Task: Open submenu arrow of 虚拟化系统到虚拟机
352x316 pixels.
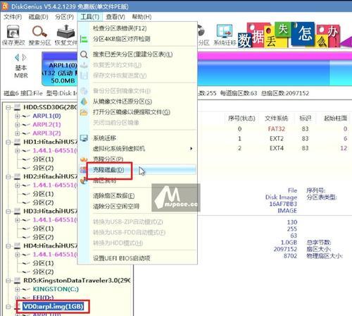Action: 191,149
